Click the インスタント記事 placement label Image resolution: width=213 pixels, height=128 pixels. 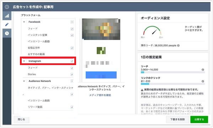coord(37,35)
